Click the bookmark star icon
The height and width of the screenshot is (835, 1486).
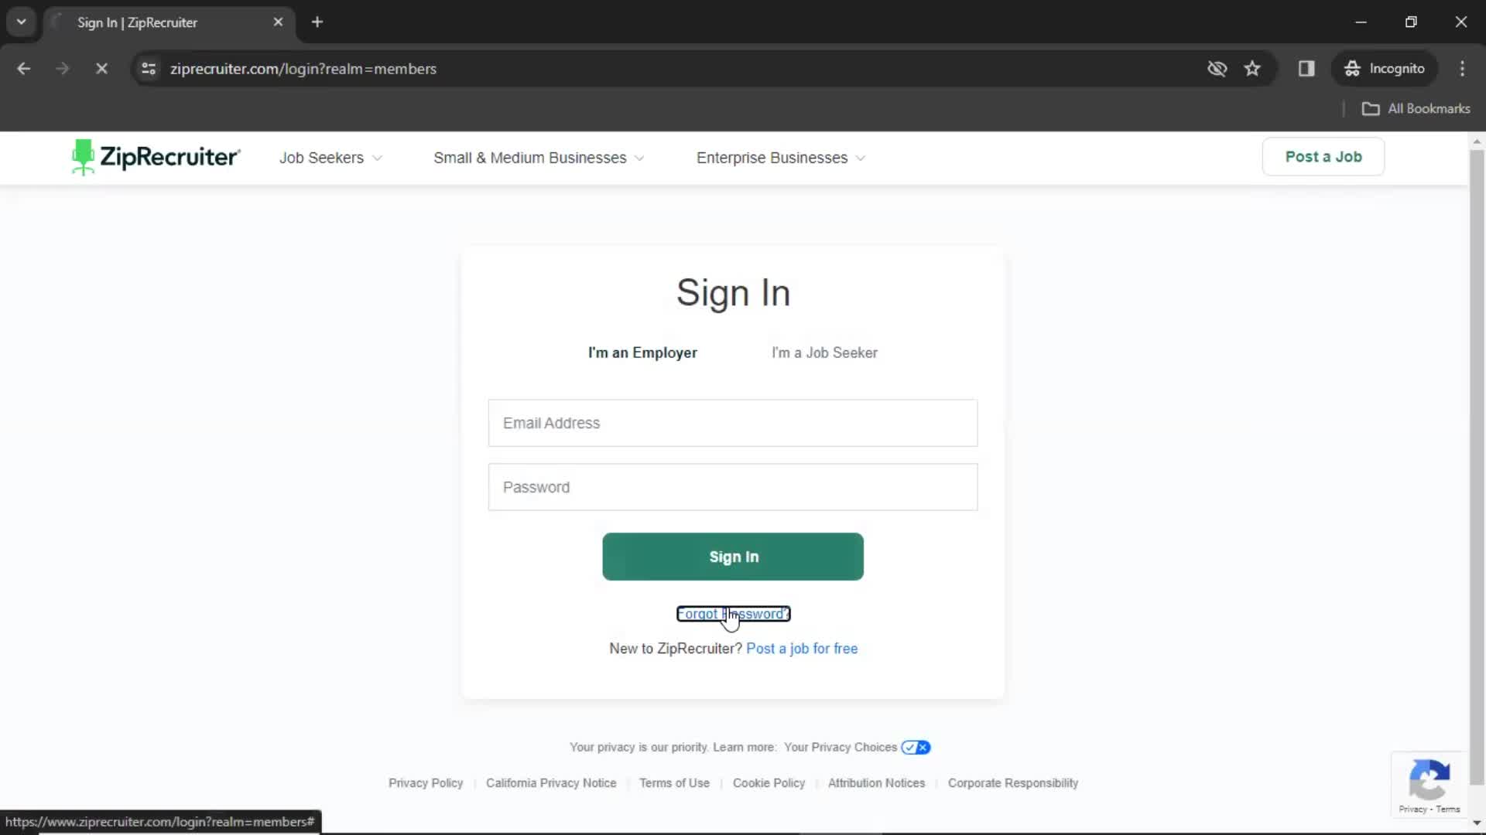(1253, 68)
